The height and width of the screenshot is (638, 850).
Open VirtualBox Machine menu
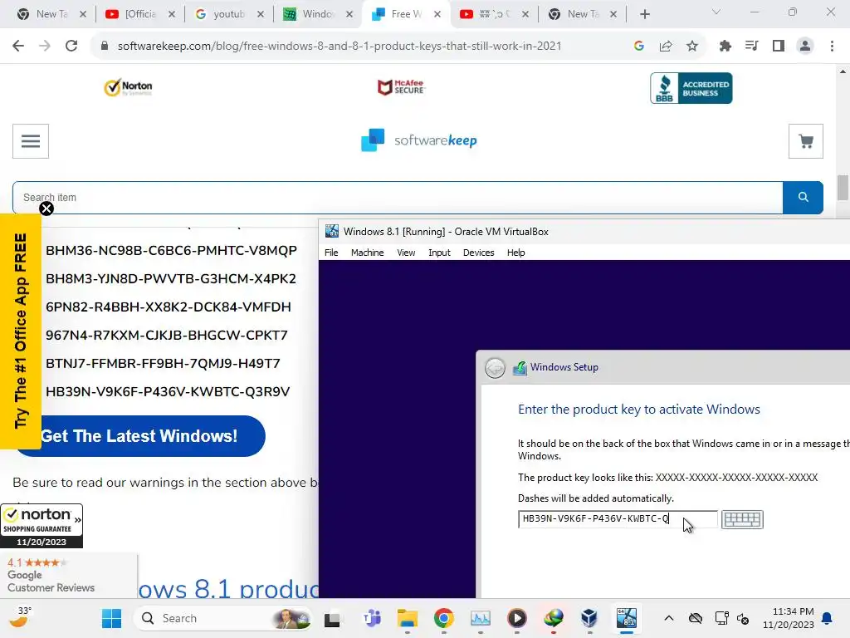point(367,253)
